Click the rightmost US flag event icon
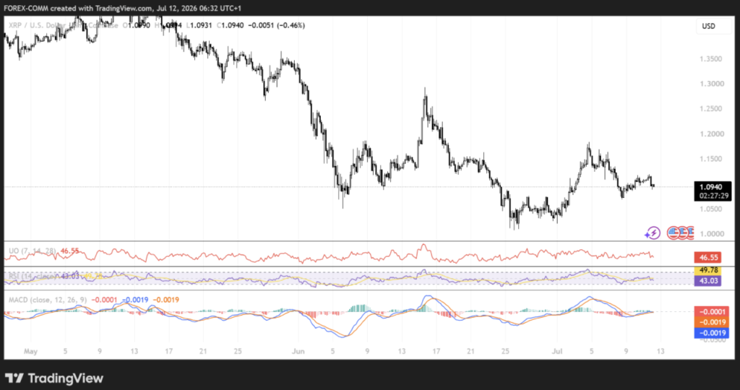The height and width of the screenshot is (390, 740). point(690,233)
